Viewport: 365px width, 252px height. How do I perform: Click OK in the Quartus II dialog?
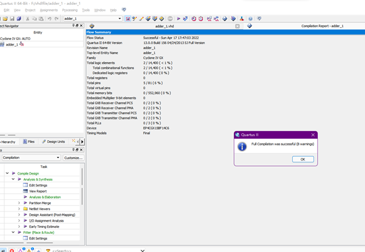303,159
